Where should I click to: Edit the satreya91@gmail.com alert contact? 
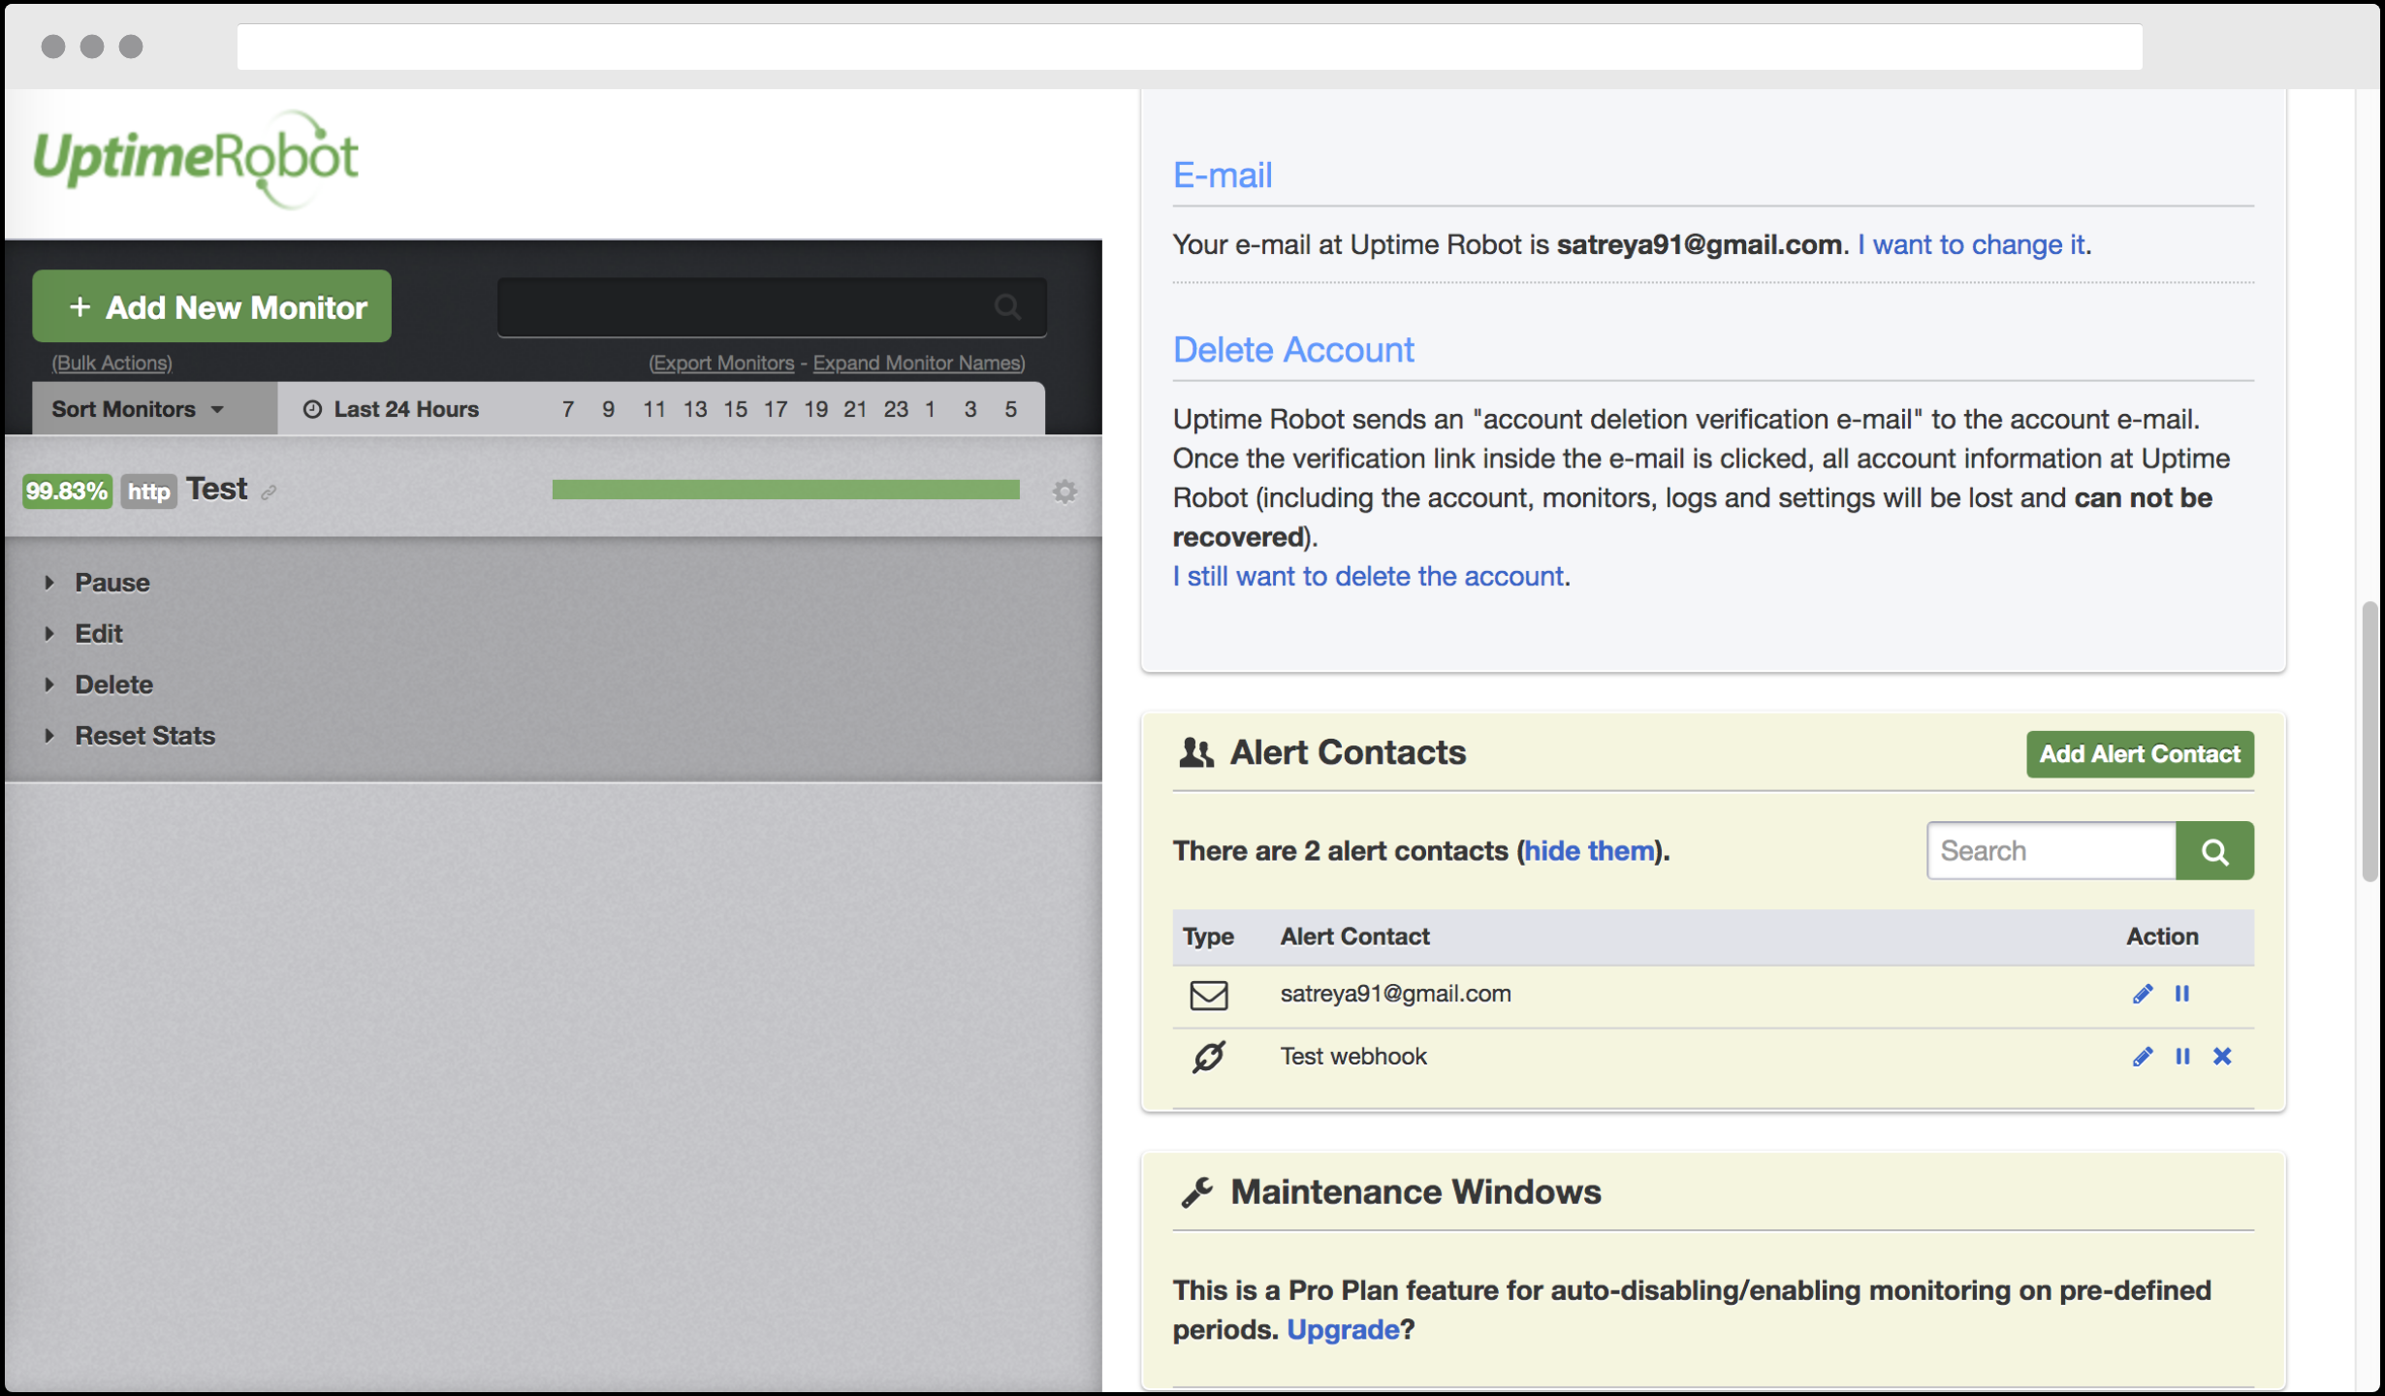(2143, 993)
